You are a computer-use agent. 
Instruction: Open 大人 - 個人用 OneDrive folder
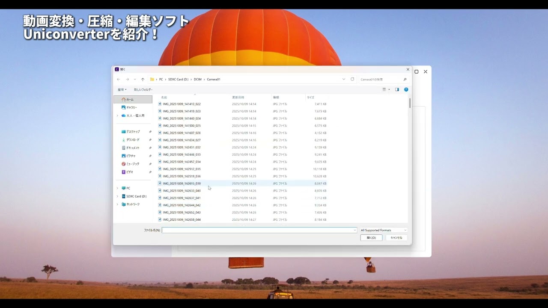[135, 115]
